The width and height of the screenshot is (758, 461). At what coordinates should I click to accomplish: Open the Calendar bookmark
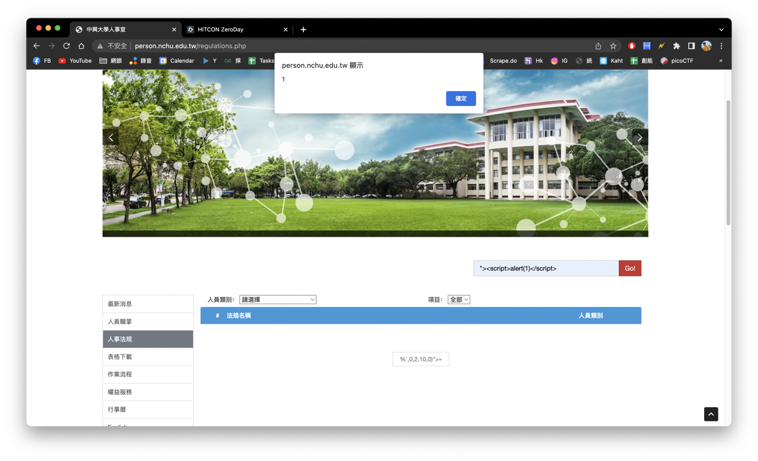[176, 60]
